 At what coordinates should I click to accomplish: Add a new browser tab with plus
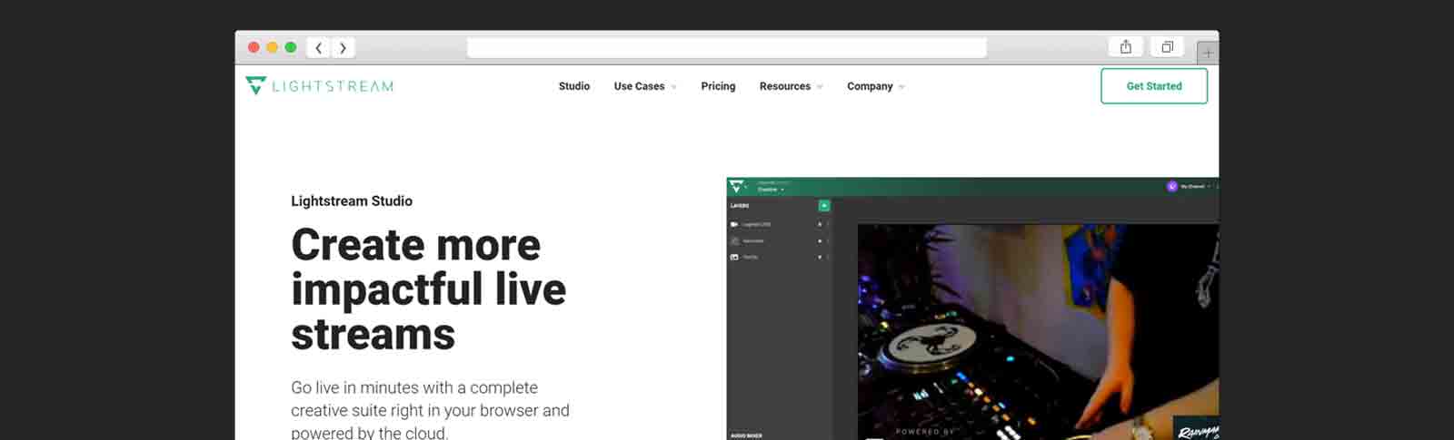(1207, 53)
